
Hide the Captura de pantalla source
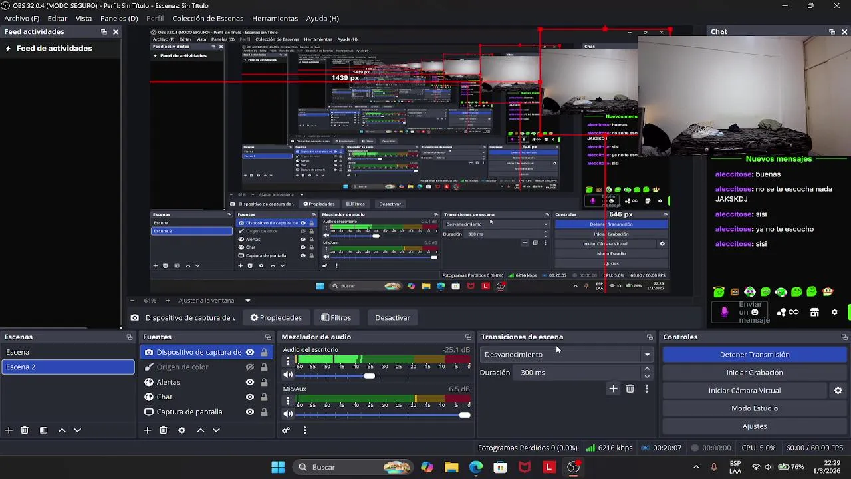click(250, 412)
